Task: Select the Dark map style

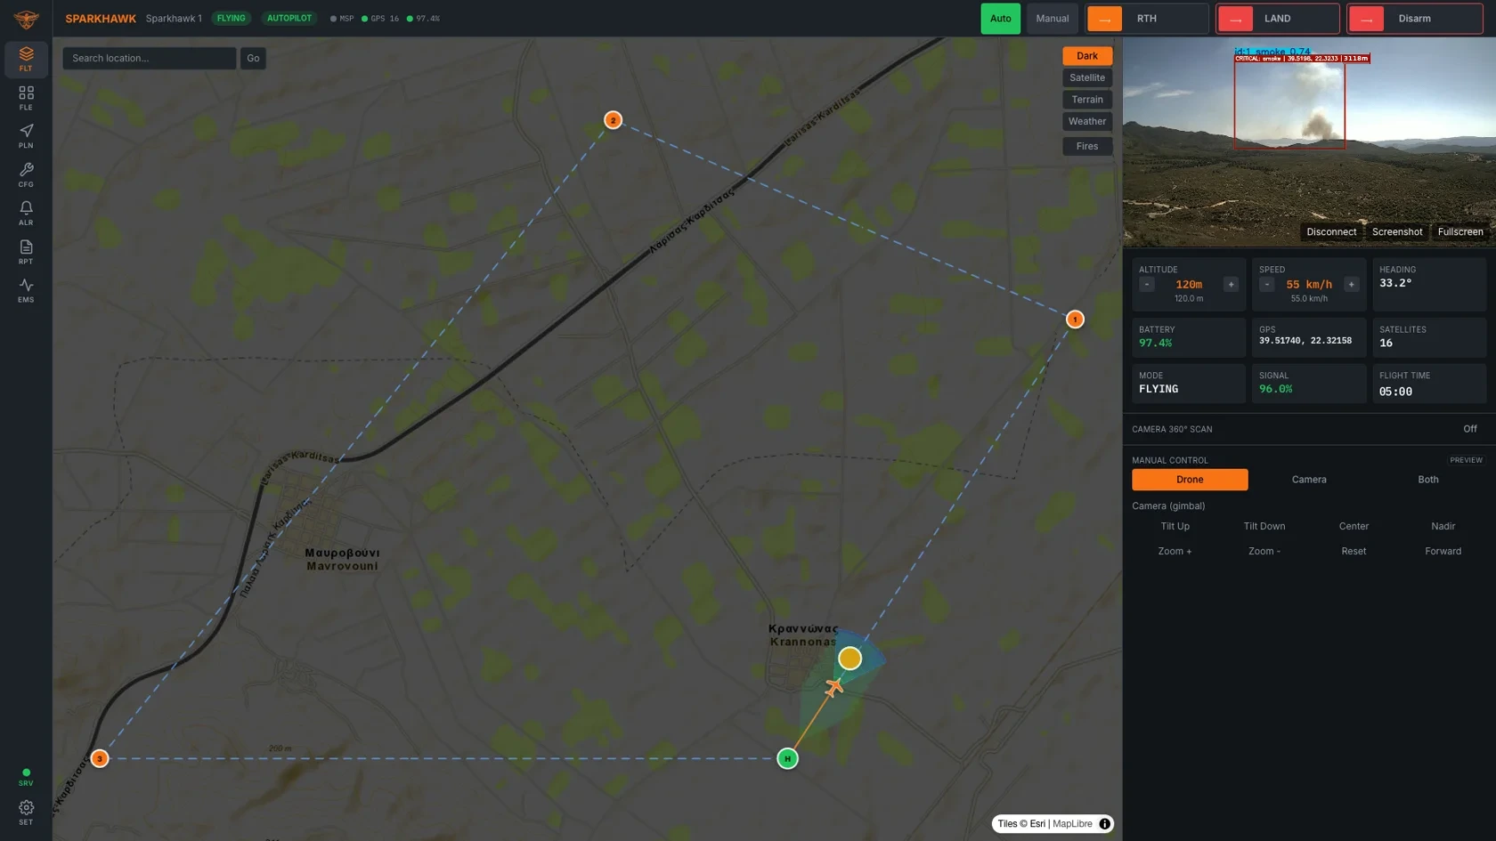Action: point(1087,55)
